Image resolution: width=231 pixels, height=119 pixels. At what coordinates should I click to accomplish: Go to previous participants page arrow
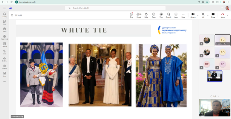[211, 96]
